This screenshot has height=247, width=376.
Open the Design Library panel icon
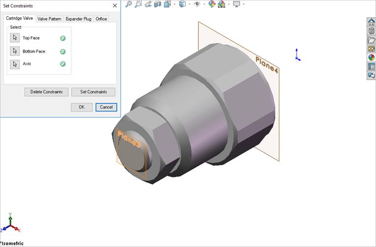pos(372,31)
